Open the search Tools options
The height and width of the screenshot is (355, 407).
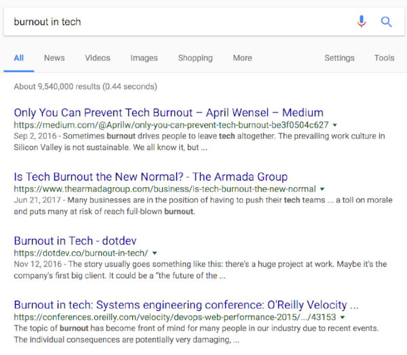384,58
